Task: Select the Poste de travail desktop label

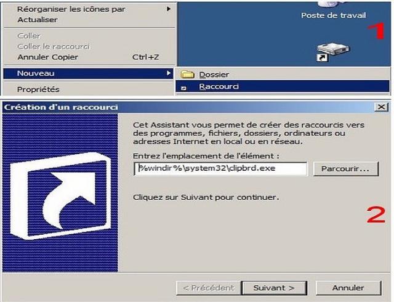Action: coord(334,15)
